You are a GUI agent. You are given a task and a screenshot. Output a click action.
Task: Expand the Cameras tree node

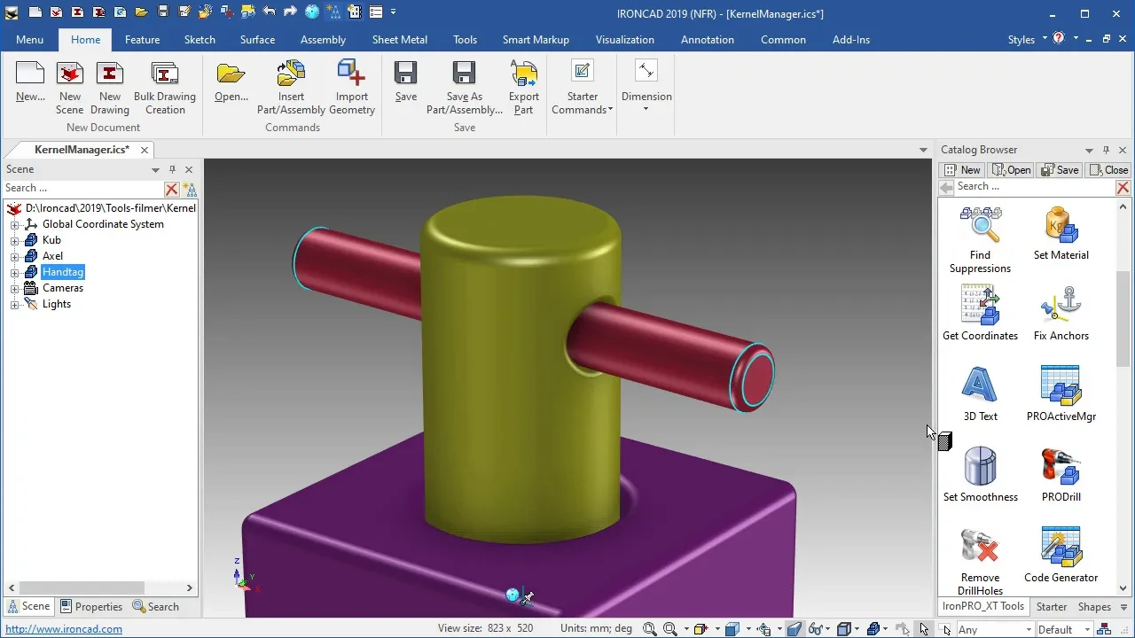tap(14, 288)
